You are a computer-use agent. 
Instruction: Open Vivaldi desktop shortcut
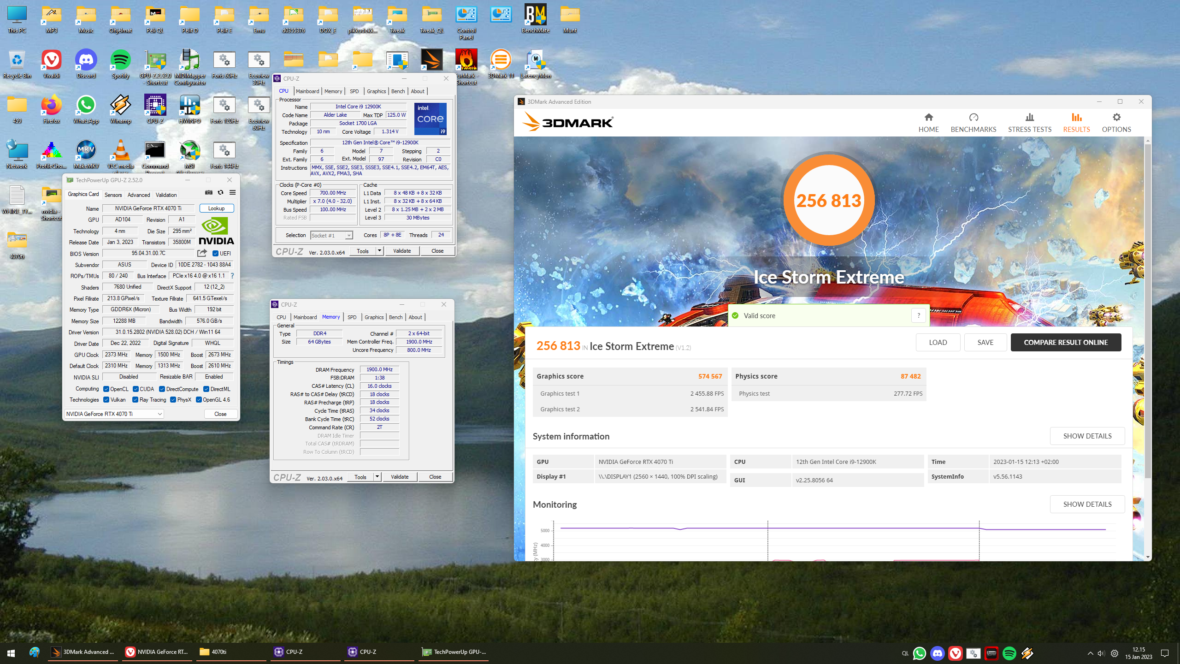click(52, 65)
